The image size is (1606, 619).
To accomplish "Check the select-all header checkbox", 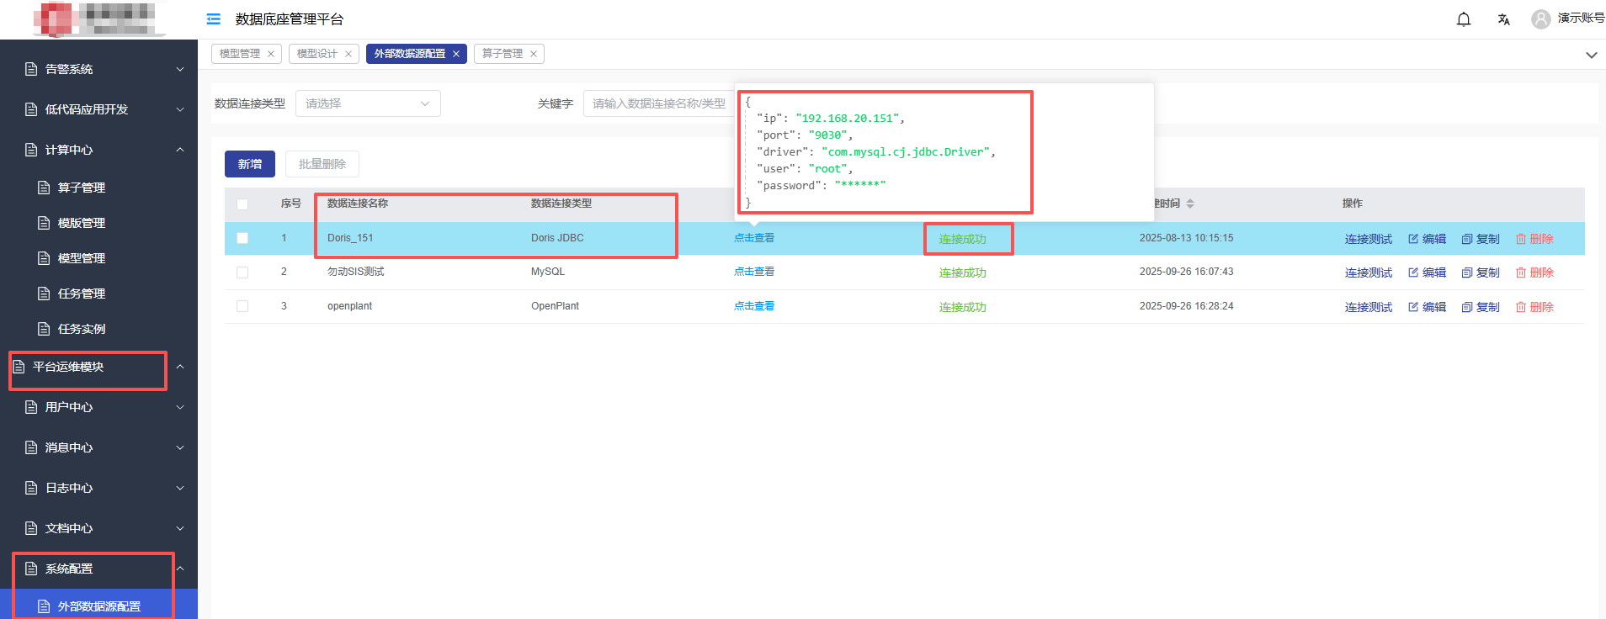I will coord(242,204).
